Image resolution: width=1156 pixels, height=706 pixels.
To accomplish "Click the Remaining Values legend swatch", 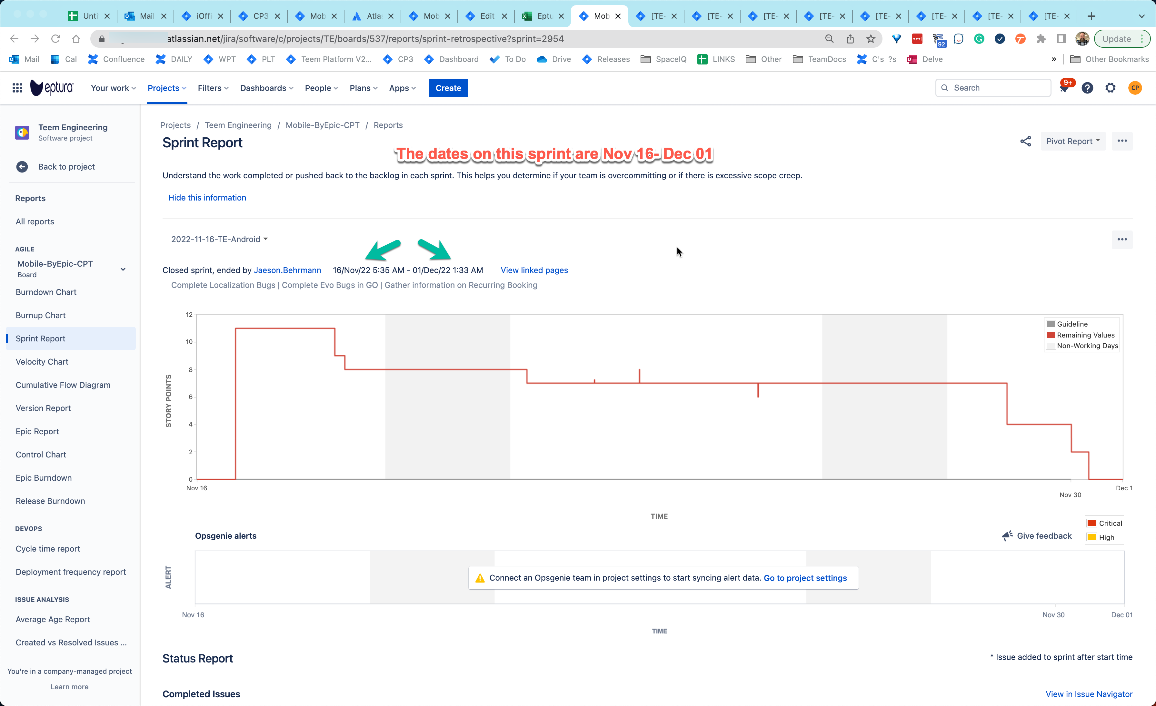I will [x=1051, y=335].
